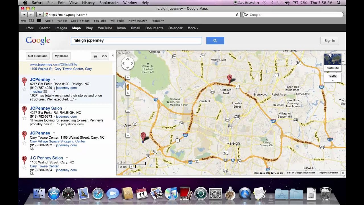Click result pin D for J C Penney Salon
Viewport: 364px width, 205px height.
click(24, 160)
